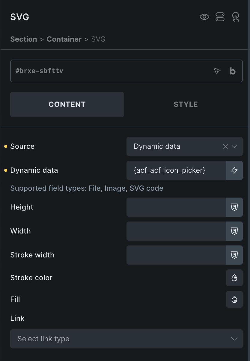Open dynamic data lightning bolt picker
This screenshot has width=250, height=361.
234,170
